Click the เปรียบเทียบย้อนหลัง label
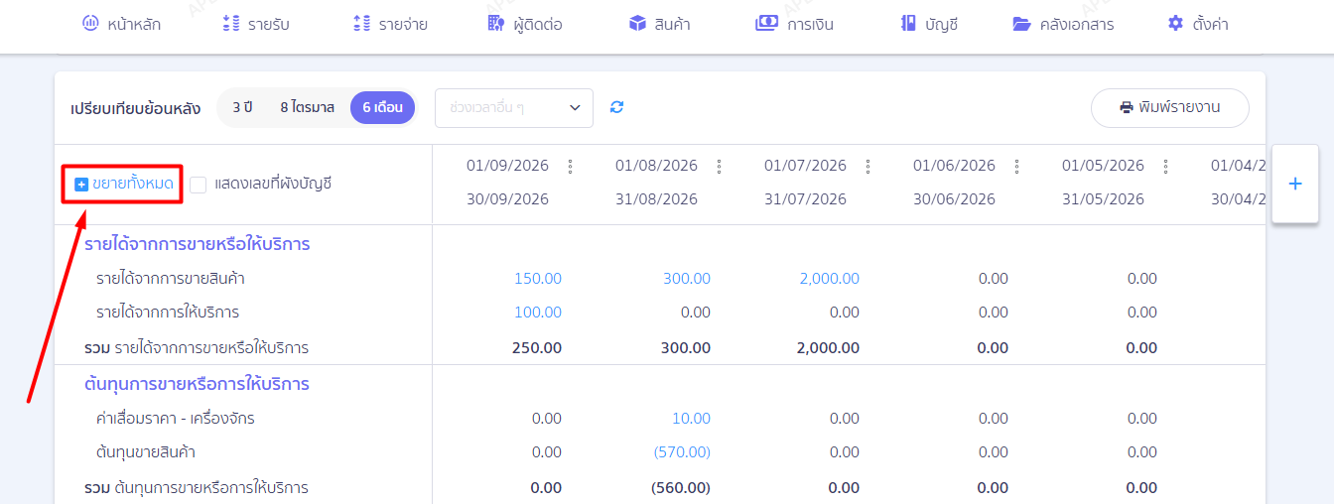 (136, 108)
